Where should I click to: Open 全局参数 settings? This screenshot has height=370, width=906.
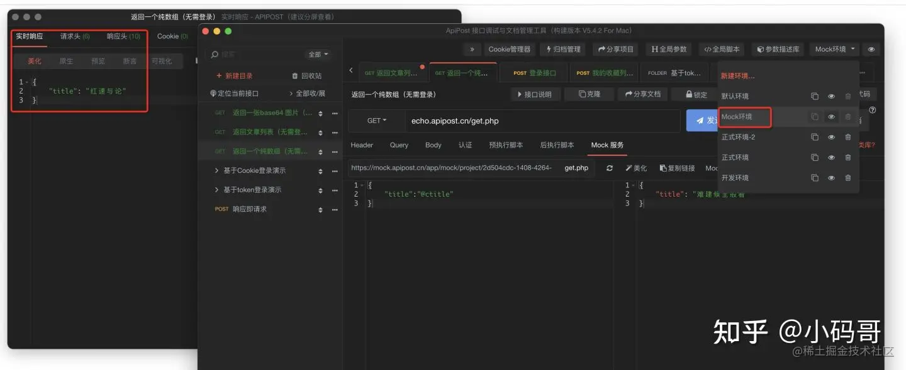point(669,49)
